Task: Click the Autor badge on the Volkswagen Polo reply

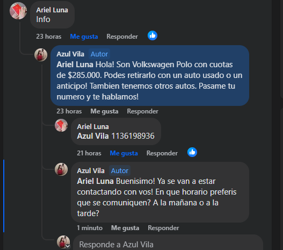Action: [x=99, y=54]
